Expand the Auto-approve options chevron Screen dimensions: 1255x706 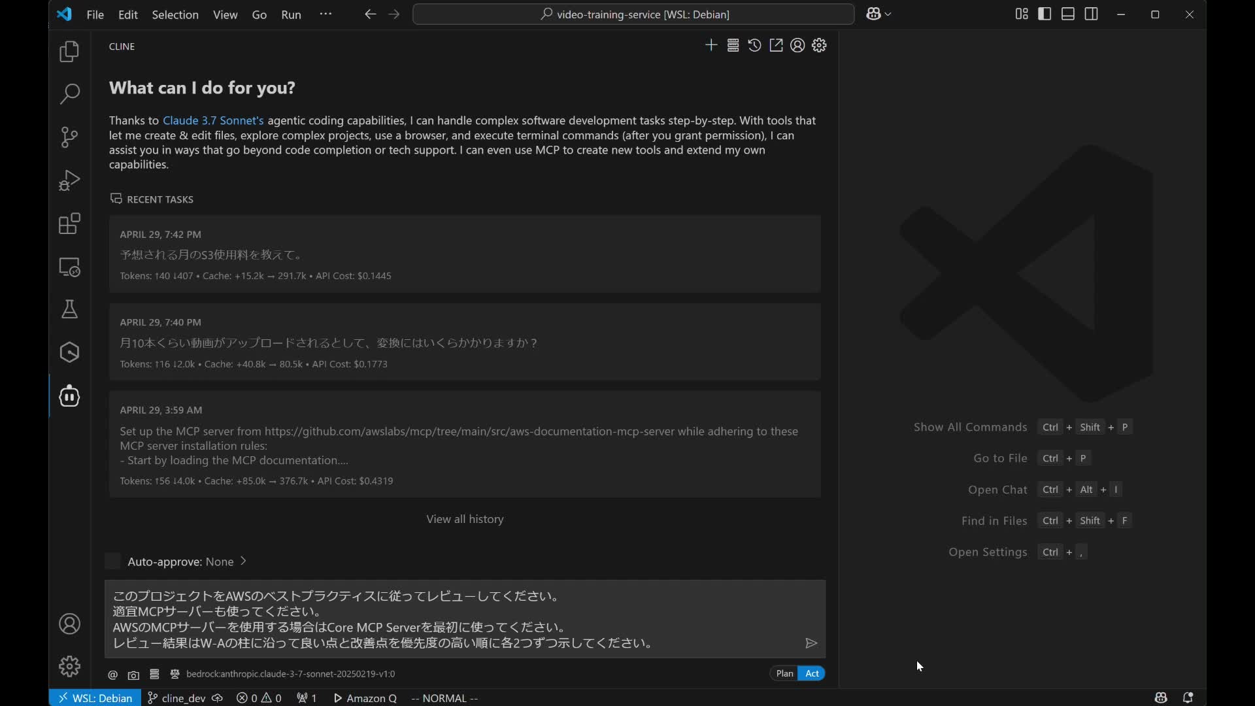click(x=243, y=562)
